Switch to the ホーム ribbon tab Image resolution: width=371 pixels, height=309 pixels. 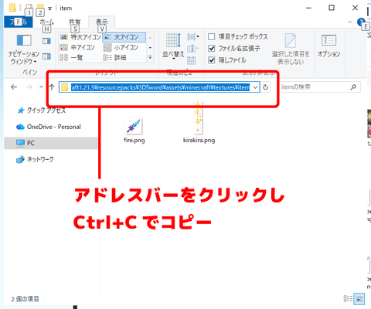[x=46, y=22]
